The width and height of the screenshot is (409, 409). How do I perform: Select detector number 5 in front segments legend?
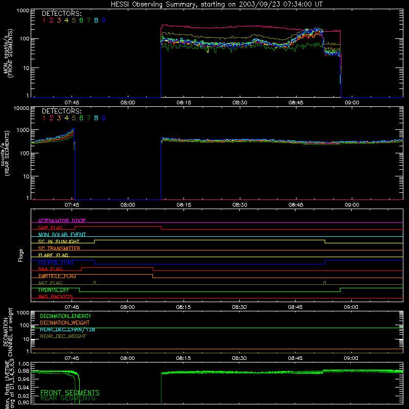(x=74, y=20)
